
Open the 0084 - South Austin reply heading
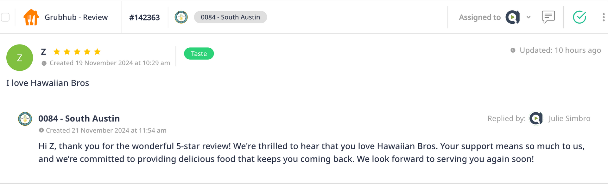pyautogui.click(x=79, y=119)
